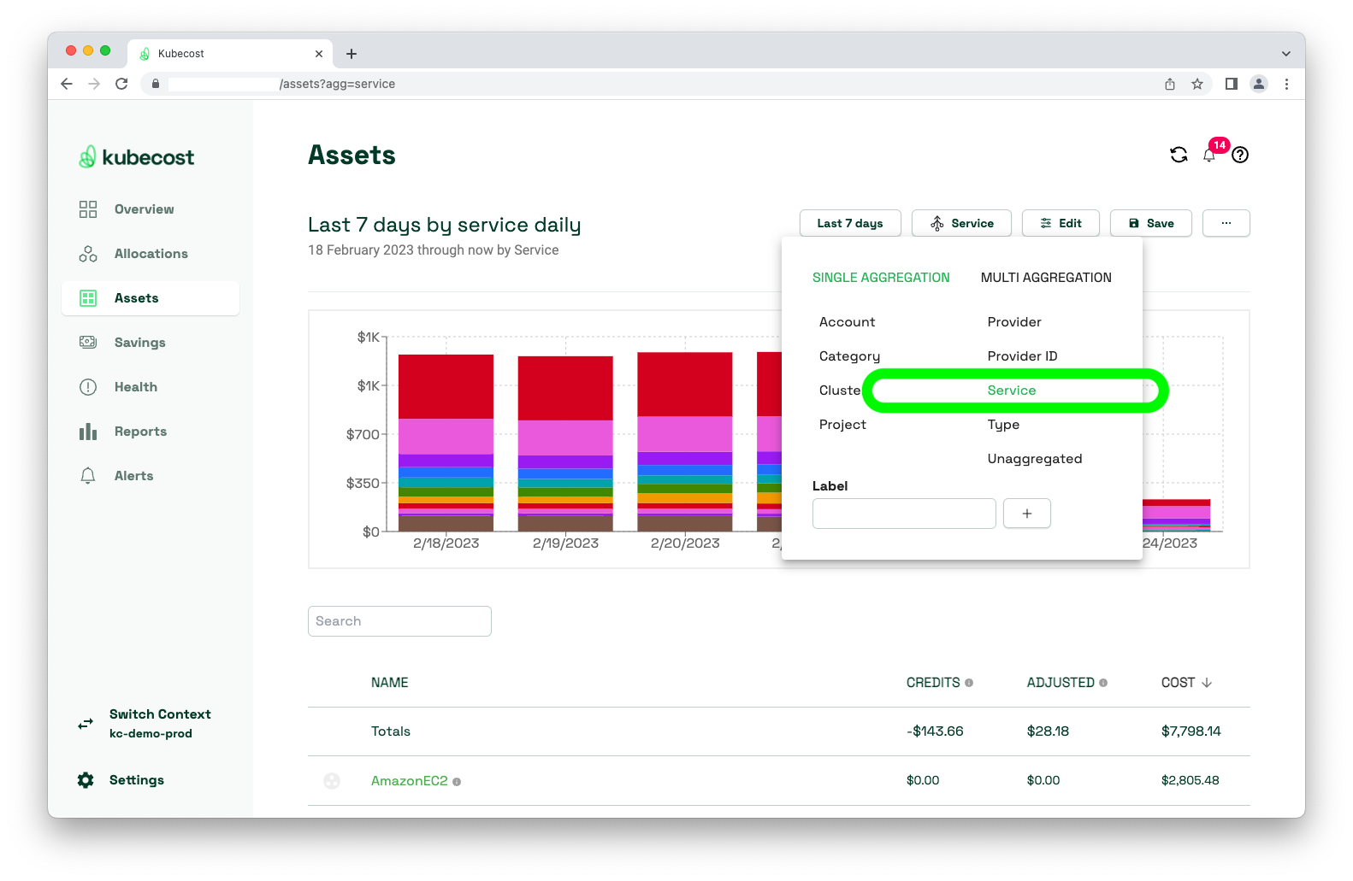This screenshot has height=881, width=1353.
Task: Click pink segment of 2/19/2023 bar
Action: point(565,438)
